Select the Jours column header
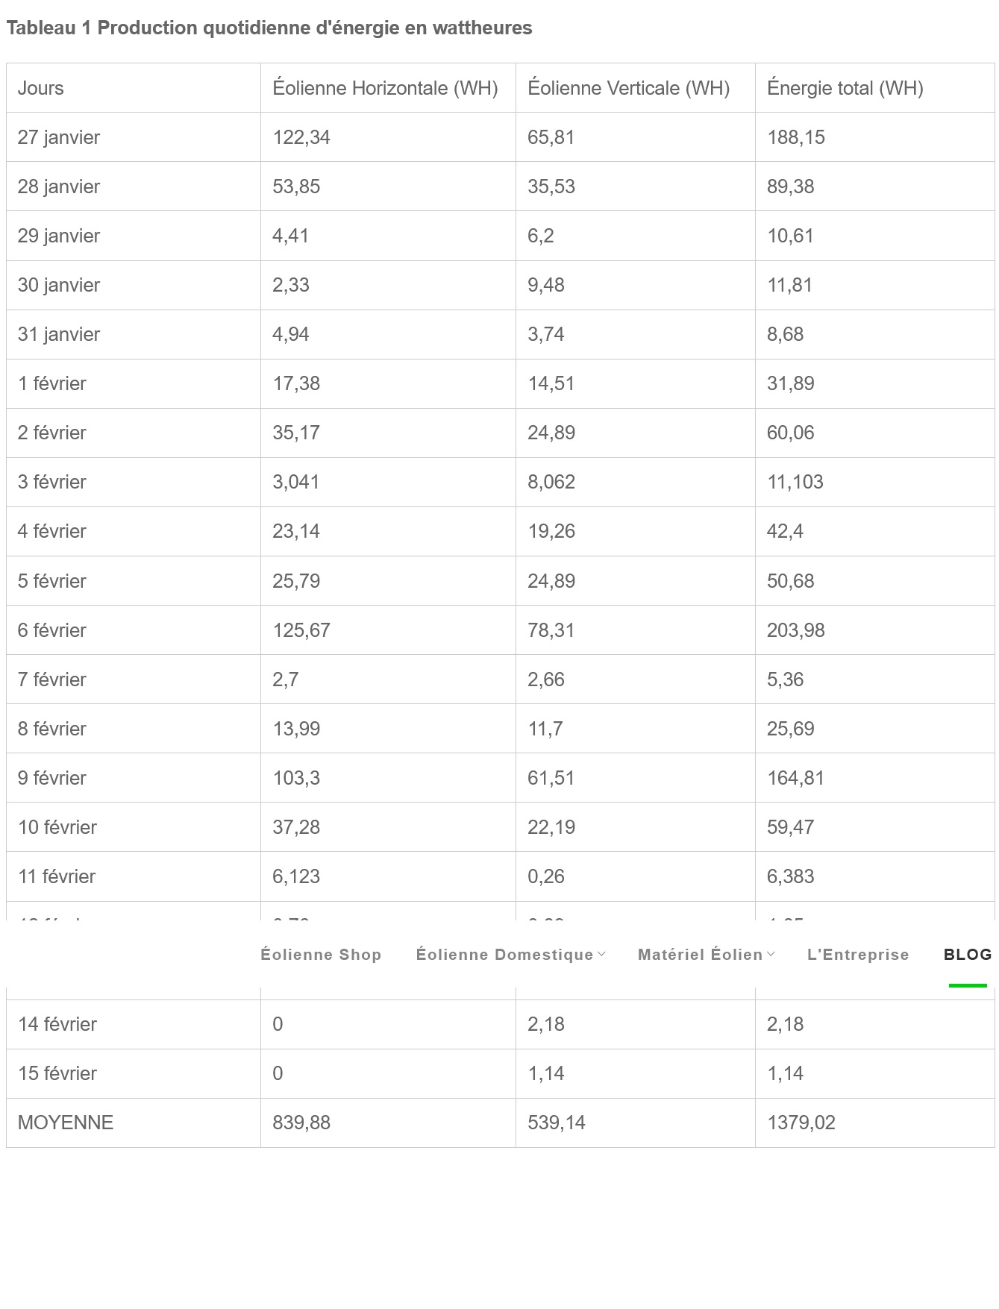This screenshot has width=999, height=1309. point(134,88)
